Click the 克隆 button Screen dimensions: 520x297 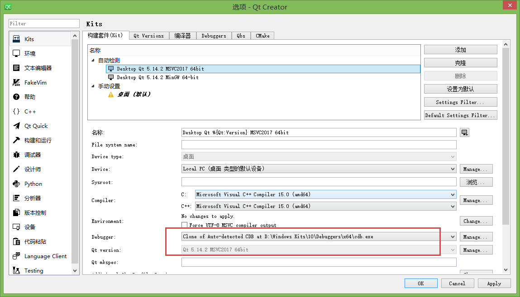[x=460, y=63]
